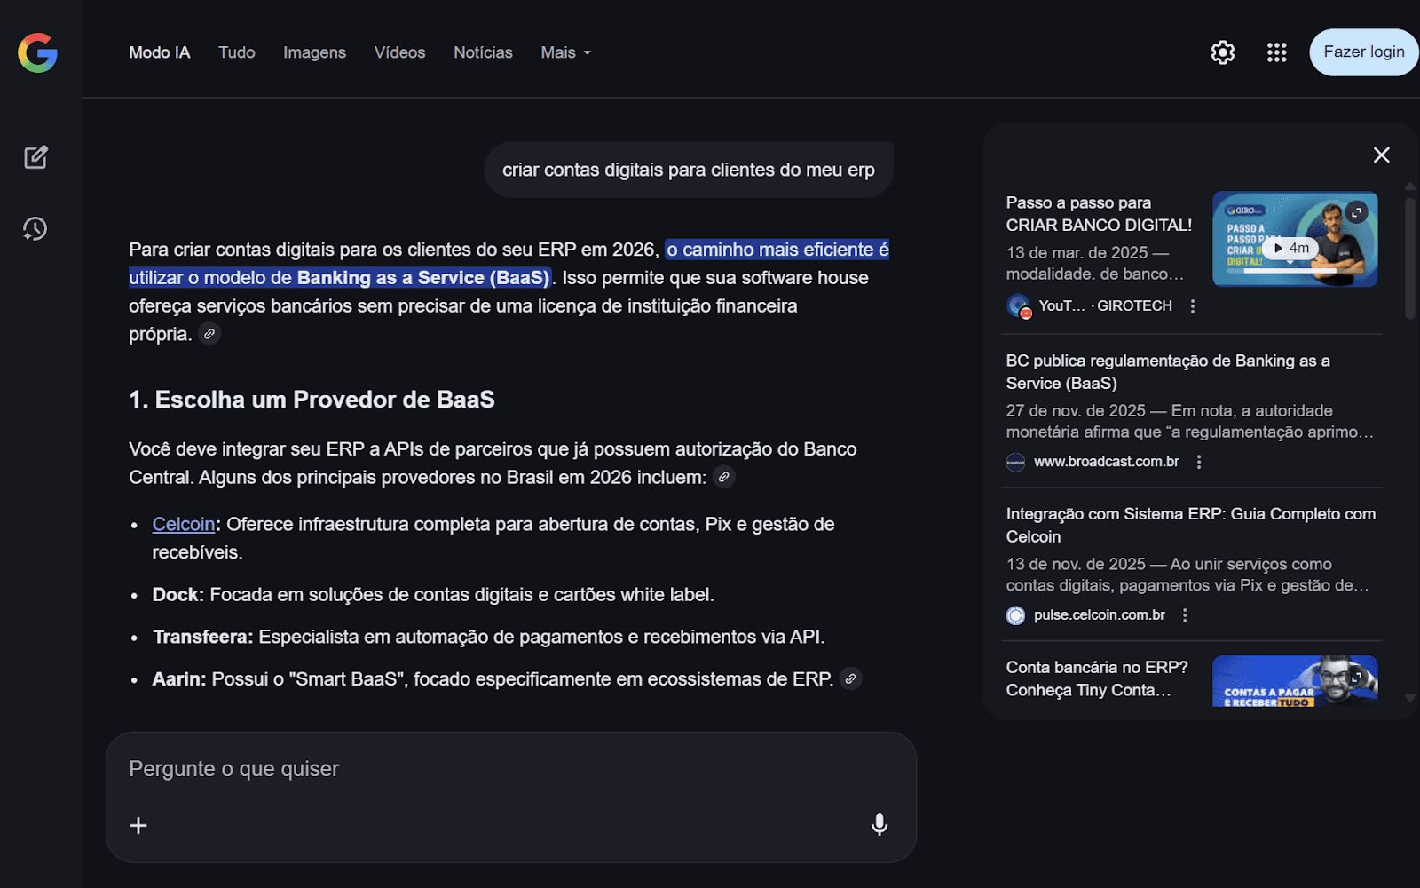Screen dimensions: 1420x888
Task: Open source link icon after 'incluem:'
Action: pyautogui.click(x=724, y=477)
